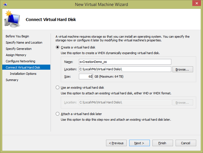Cancel the virtual machine wizard
203x153 pixels.
pyautogui.click(x=185, y=143)
